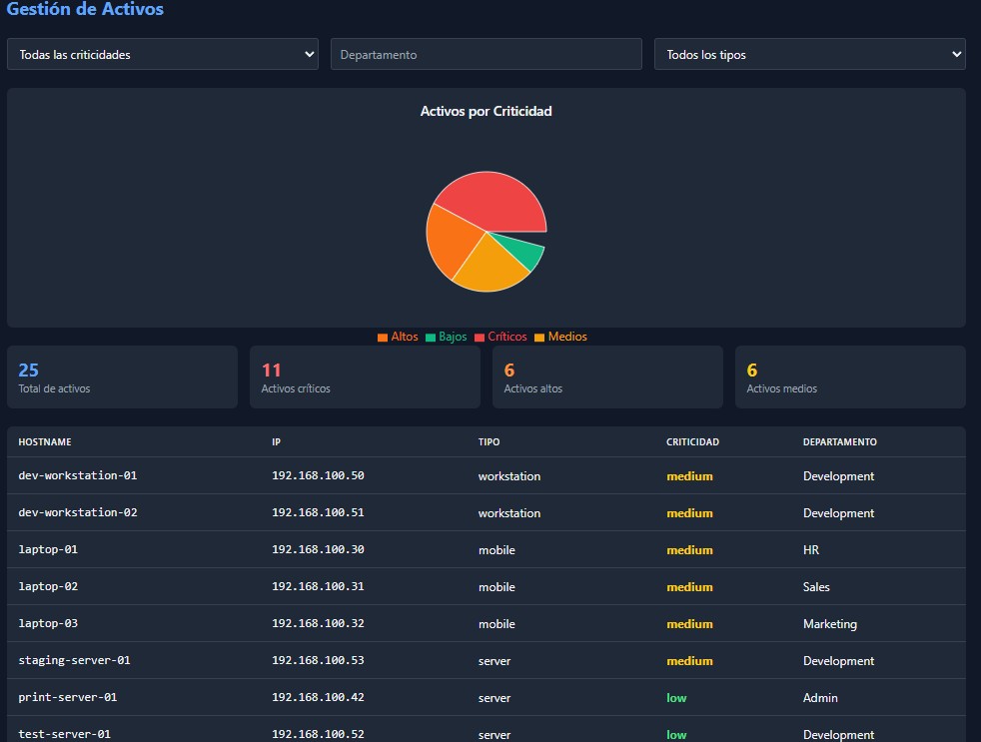Click the 'Total de activos' card

point(122,377)
